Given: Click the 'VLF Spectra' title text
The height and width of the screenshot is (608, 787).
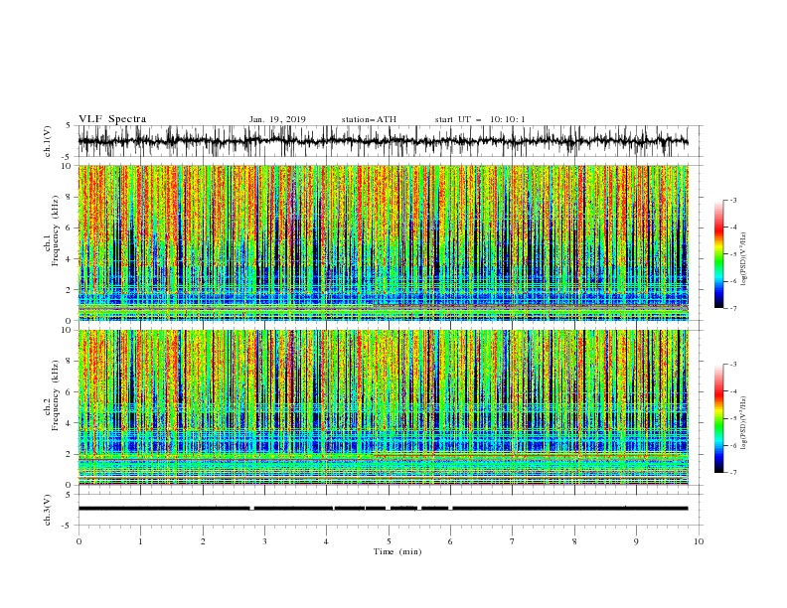Looking at the screenshot, I should 112,119.
